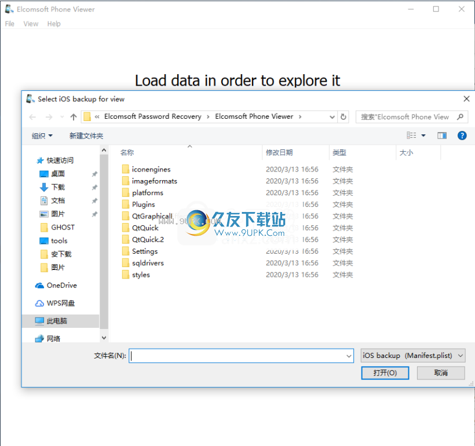Viewport: 475px width, 446px height.
Task: Click the platforms folder modified date
Action: [292, 193]
